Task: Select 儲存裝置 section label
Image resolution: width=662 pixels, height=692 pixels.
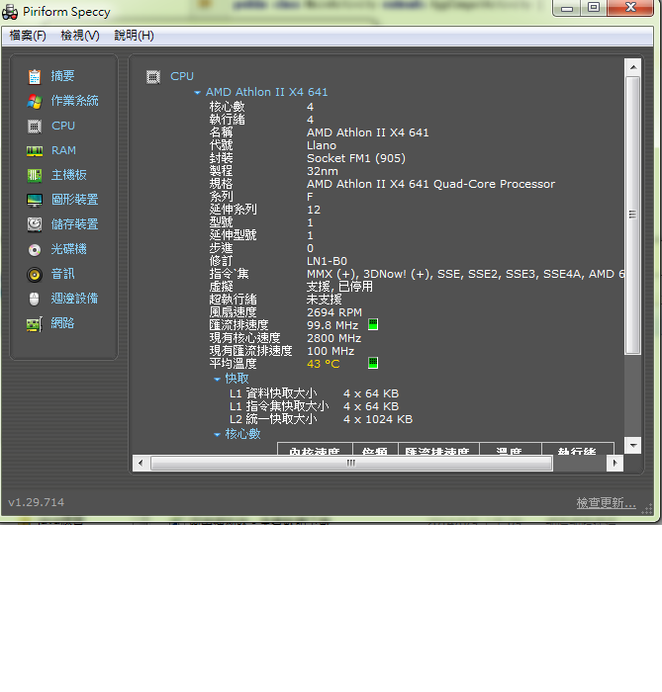Action: coord(74,224)
